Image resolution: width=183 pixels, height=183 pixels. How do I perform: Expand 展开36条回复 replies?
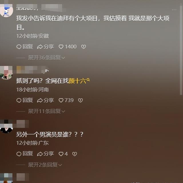[x=47, y=57]
